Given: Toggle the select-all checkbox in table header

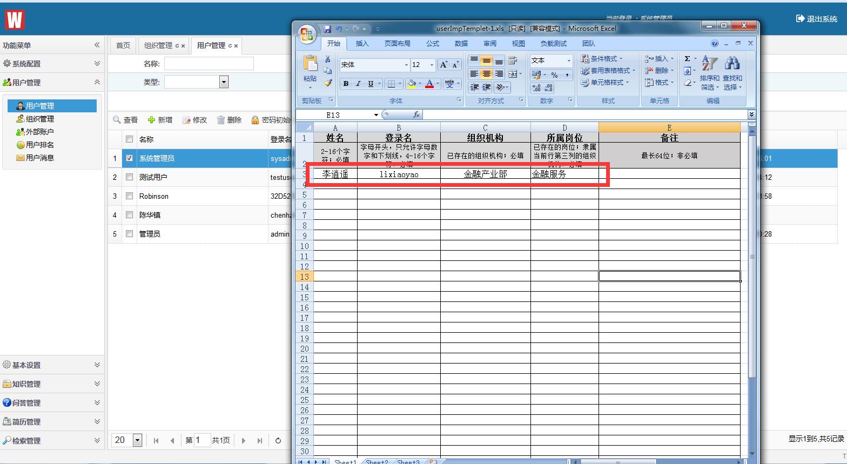Looking at the screenshot, I should click(129, 139).
